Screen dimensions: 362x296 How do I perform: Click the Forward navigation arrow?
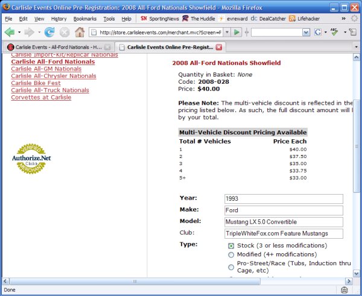pyautogui.click(x=30, y=32)
